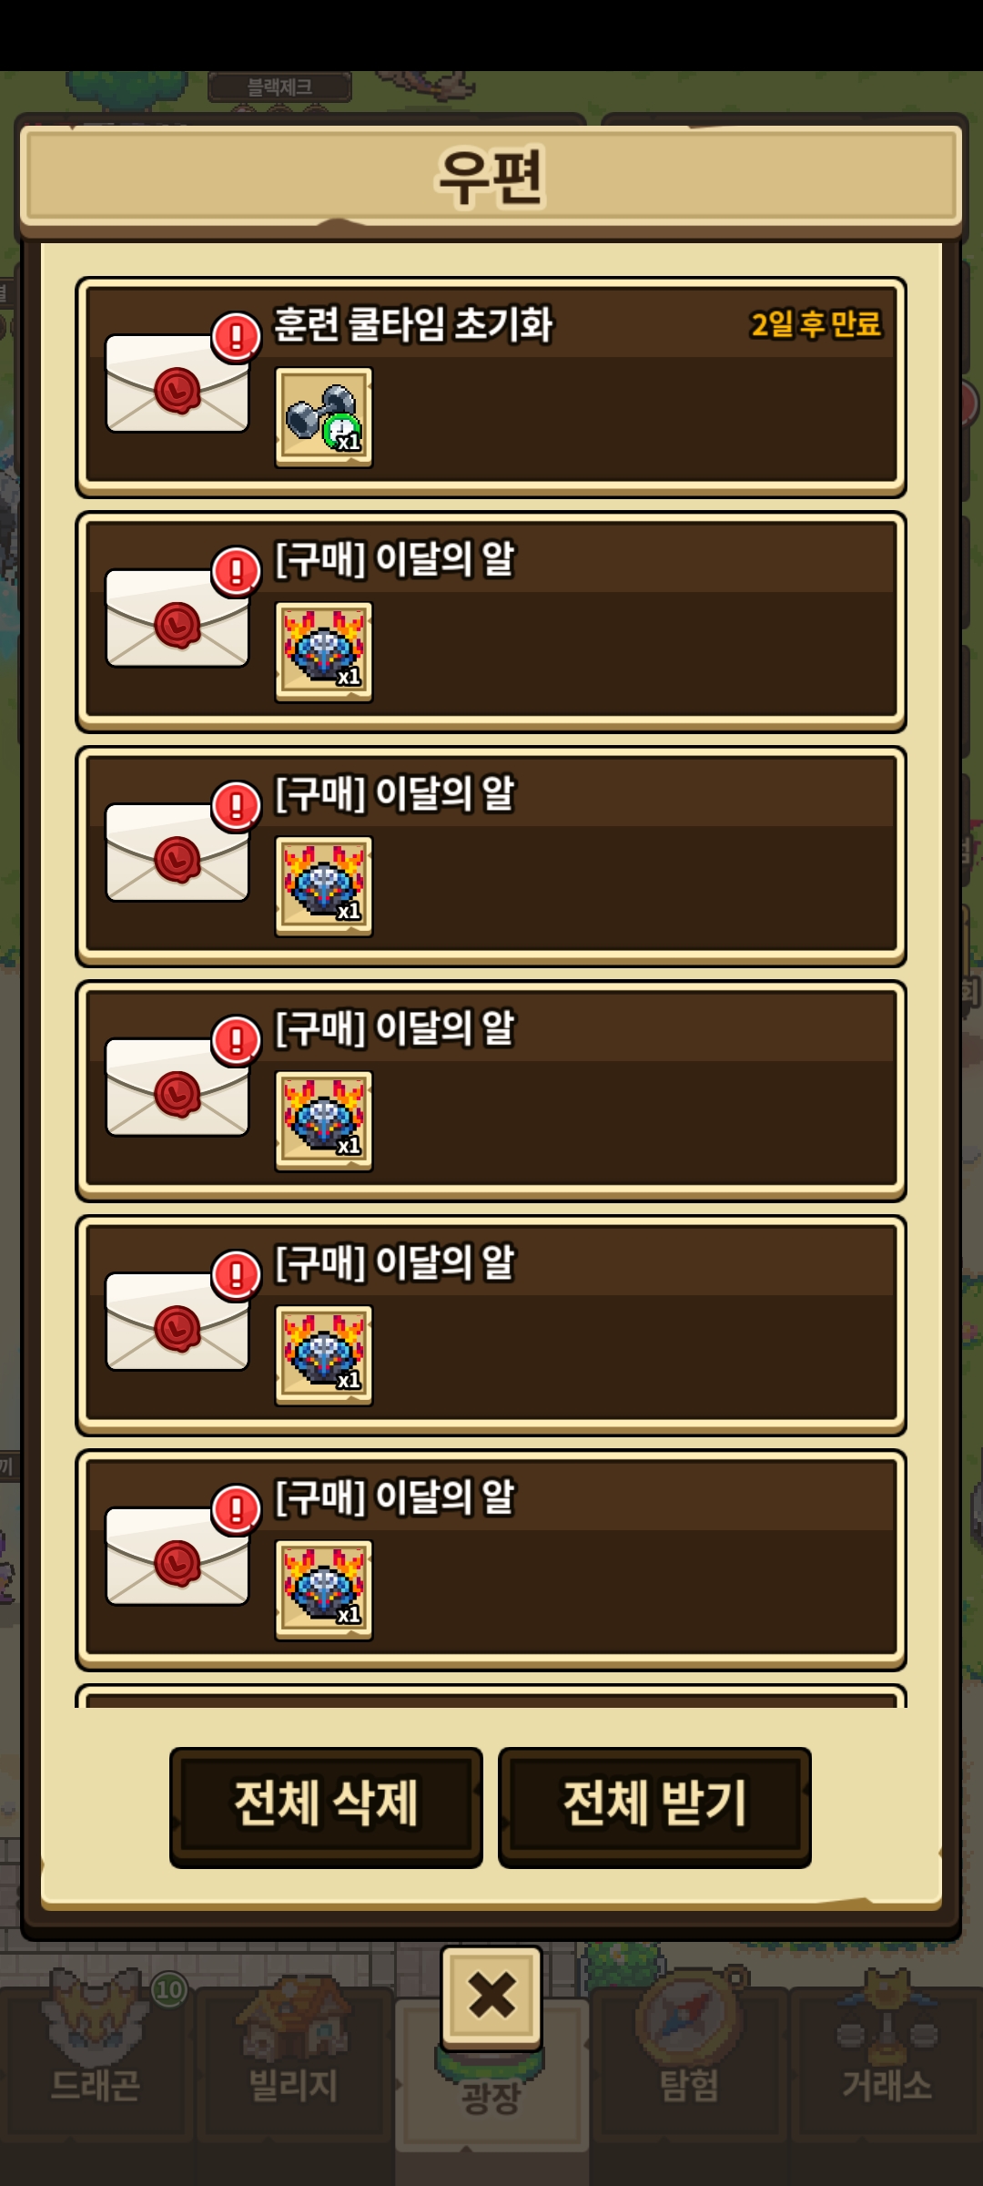This screenshot has width=983, height=2186.
Task: Receive all mail with 전체 받기
Action: 654,1807
